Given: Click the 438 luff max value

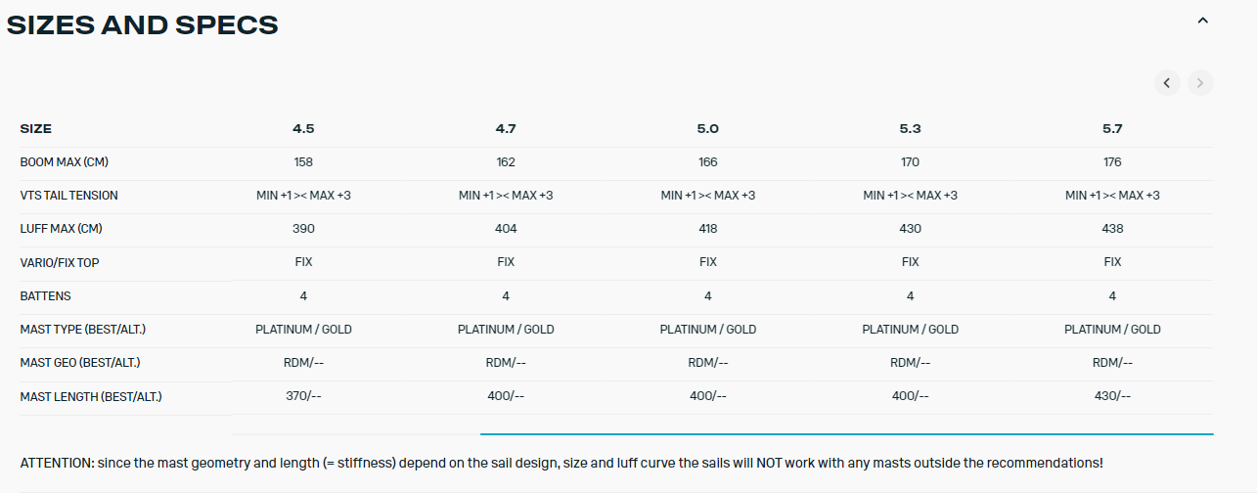Looking at the screenshot, I should [1112, 229].
